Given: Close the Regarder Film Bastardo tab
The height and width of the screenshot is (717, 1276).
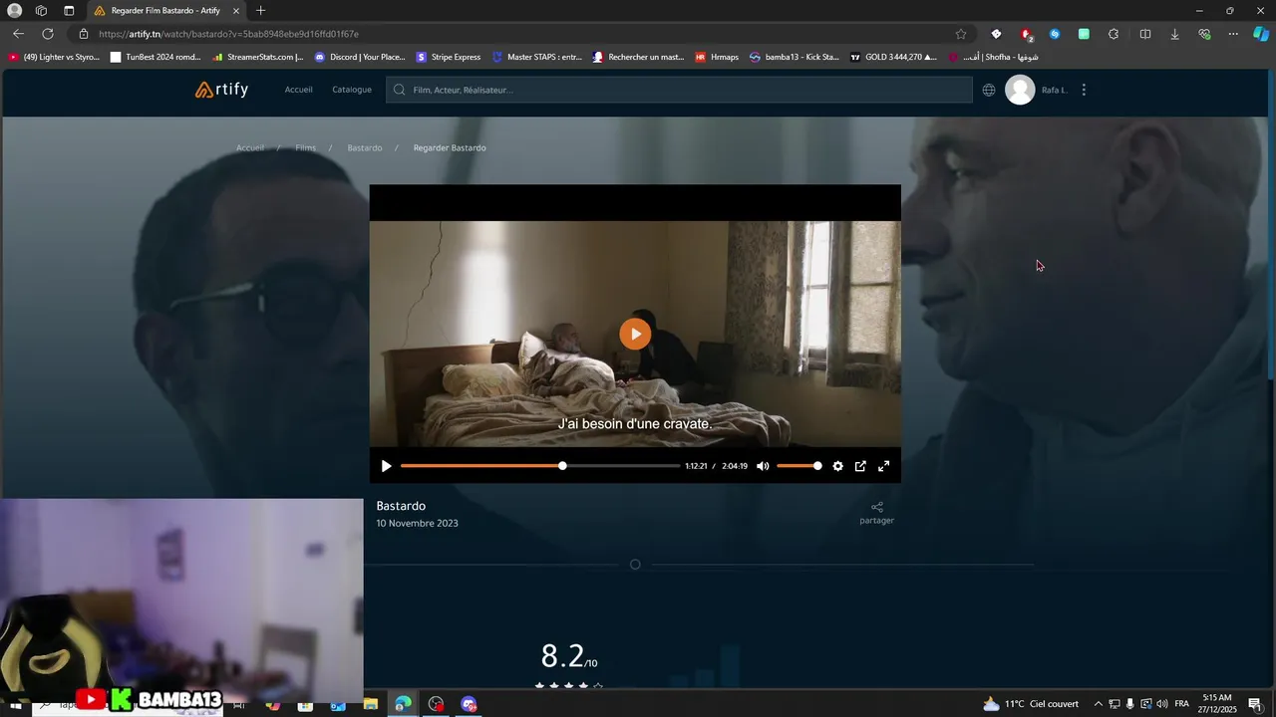Looking at the screenshot, I should [236, 11].
